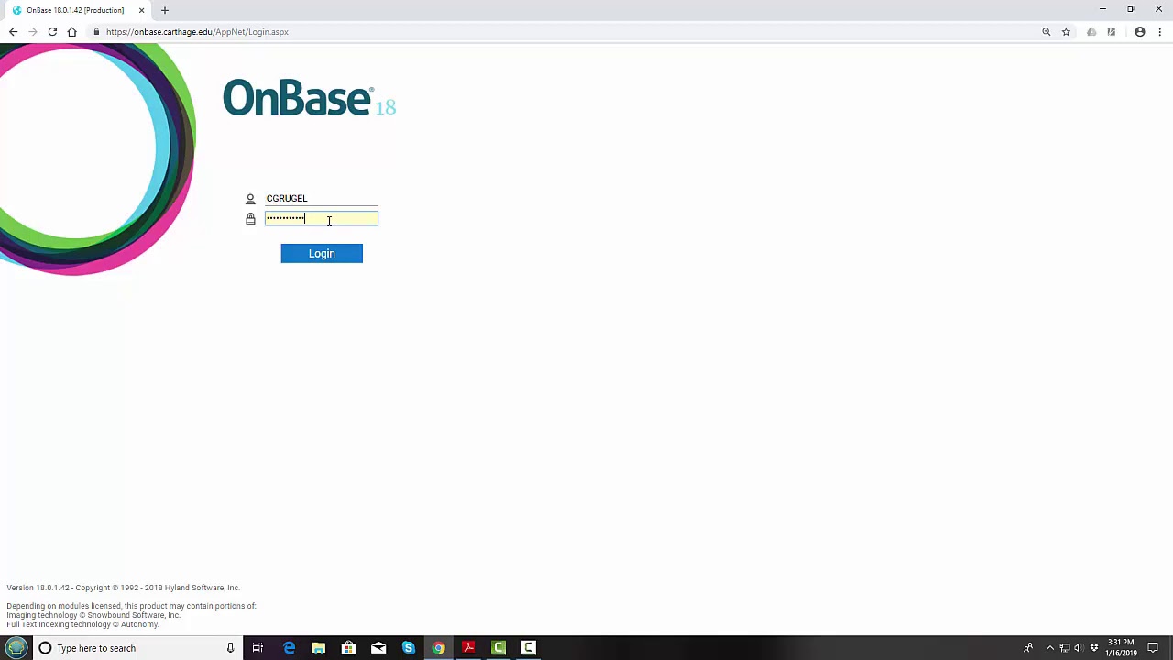The height and width of the screenshot is (660, 1173).
Task: Open the Chrome three-dot menu
Action: pos(1160,32)
